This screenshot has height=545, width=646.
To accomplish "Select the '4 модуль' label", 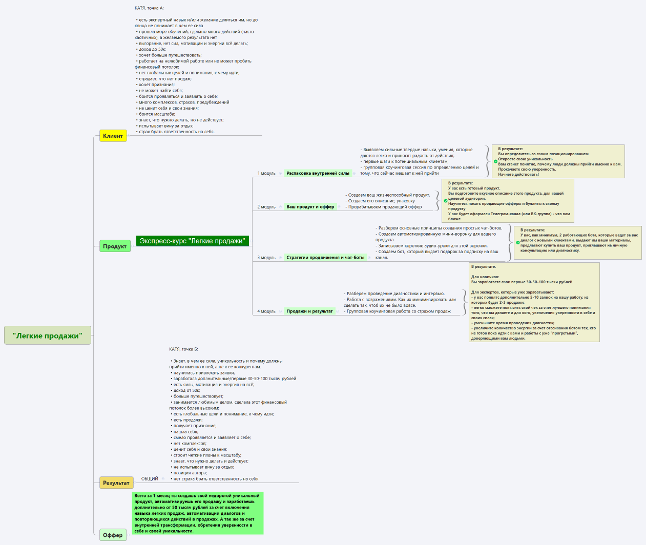I will point(266,311).
